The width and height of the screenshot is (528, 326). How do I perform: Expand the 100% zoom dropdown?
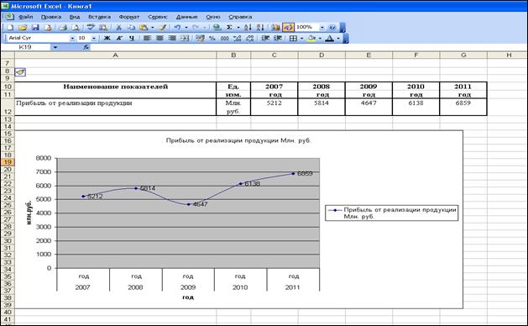[x=322, y=28]
